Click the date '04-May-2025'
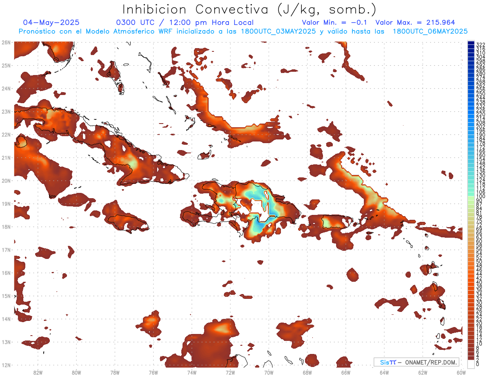 click(51, 22)
